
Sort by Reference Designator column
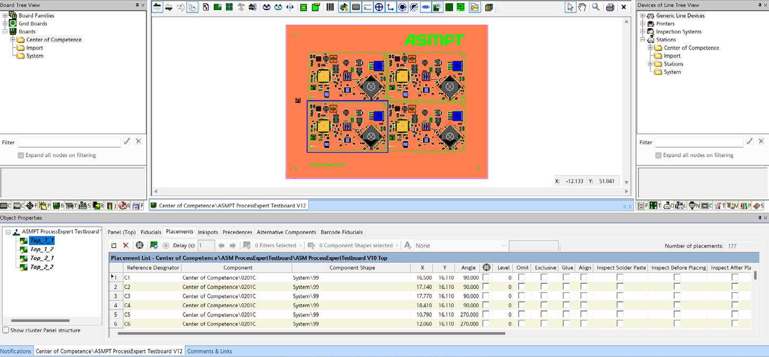coord(153,267)
